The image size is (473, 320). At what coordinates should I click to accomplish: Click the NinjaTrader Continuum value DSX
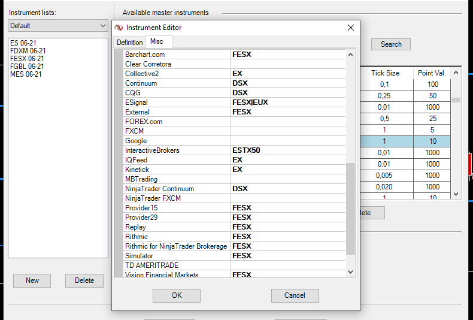pos(288,189)
